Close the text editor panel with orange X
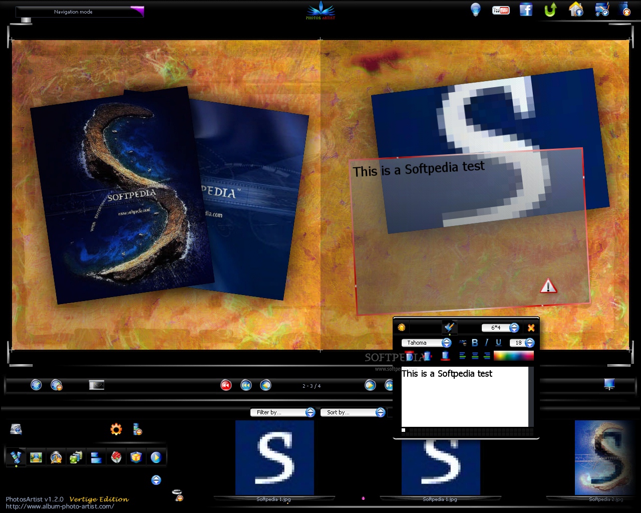 coord(531,328)
